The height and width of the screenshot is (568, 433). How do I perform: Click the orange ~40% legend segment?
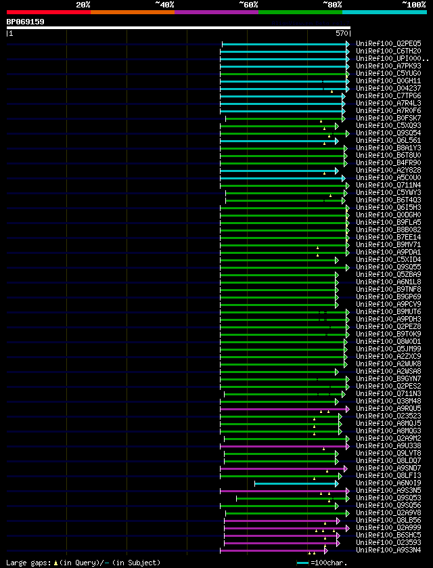pos(133,12)
